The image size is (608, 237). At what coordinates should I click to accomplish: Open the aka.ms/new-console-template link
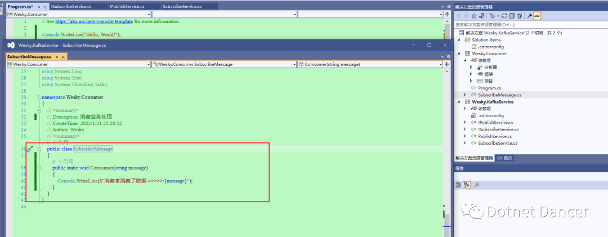point(94,22)
